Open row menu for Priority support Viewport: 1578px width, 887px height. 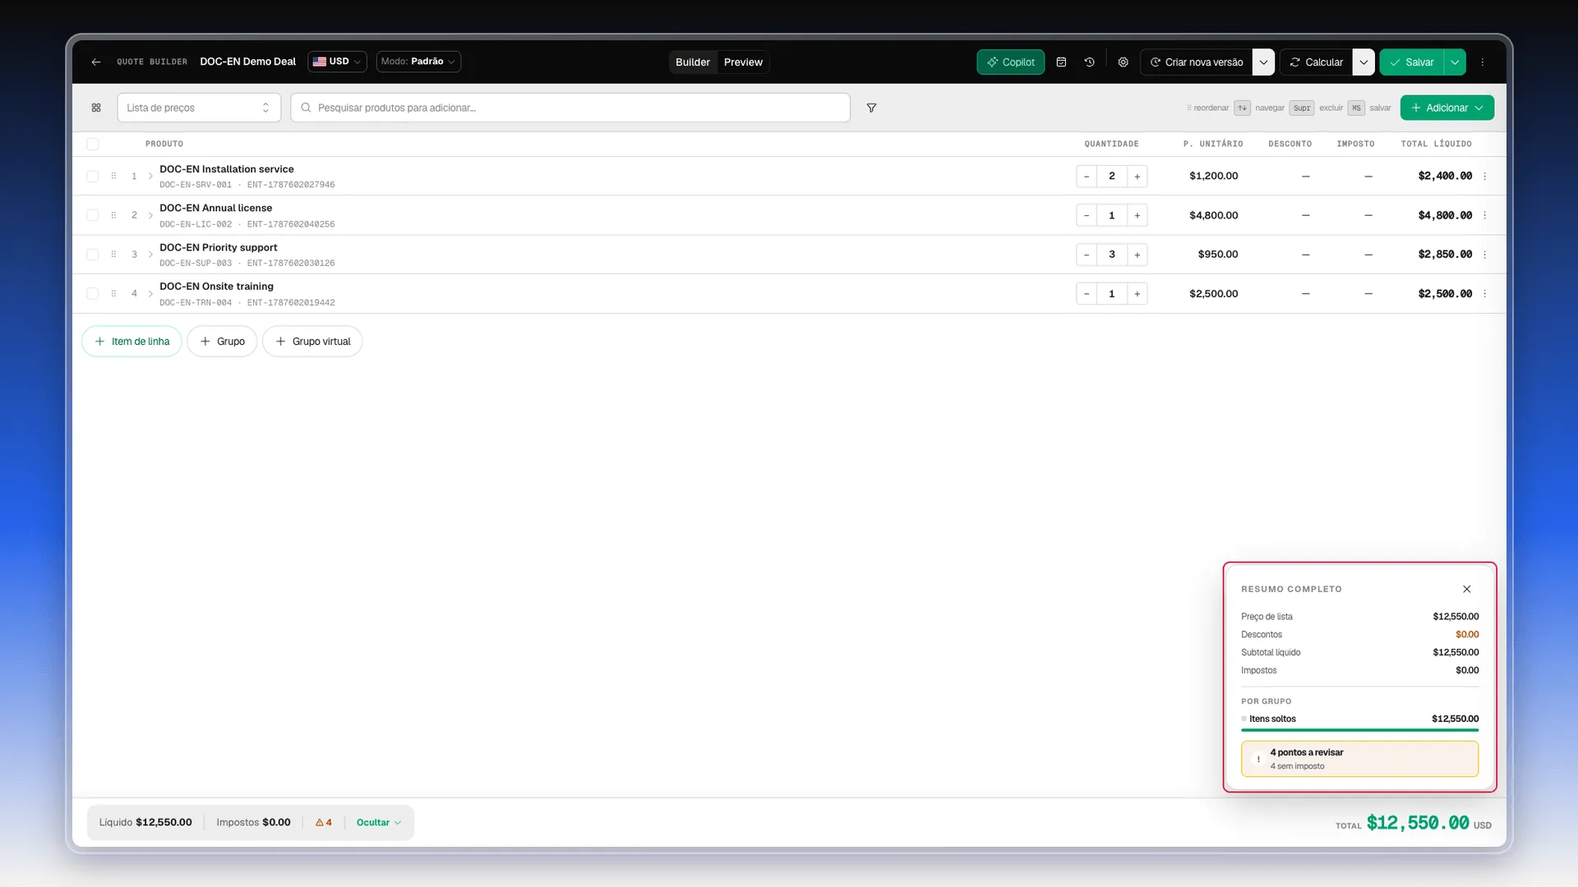pos(1484,255)
